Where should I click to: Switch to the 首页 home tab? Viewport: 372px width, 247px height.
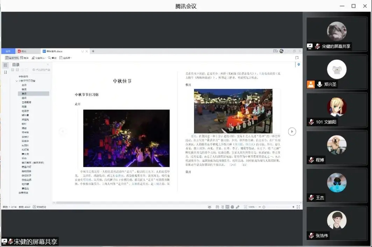pyautogui.click(x=8, y=51)
